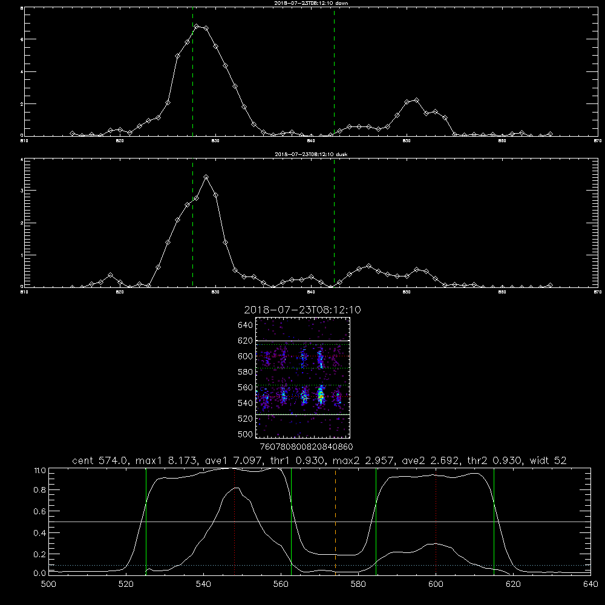
Task: Click the '520' y-axis label beside spectral image
Action: pos(246,419)
